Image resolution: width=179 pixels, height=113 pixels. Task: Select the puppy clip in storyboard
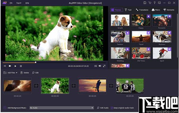click(55, 86)
